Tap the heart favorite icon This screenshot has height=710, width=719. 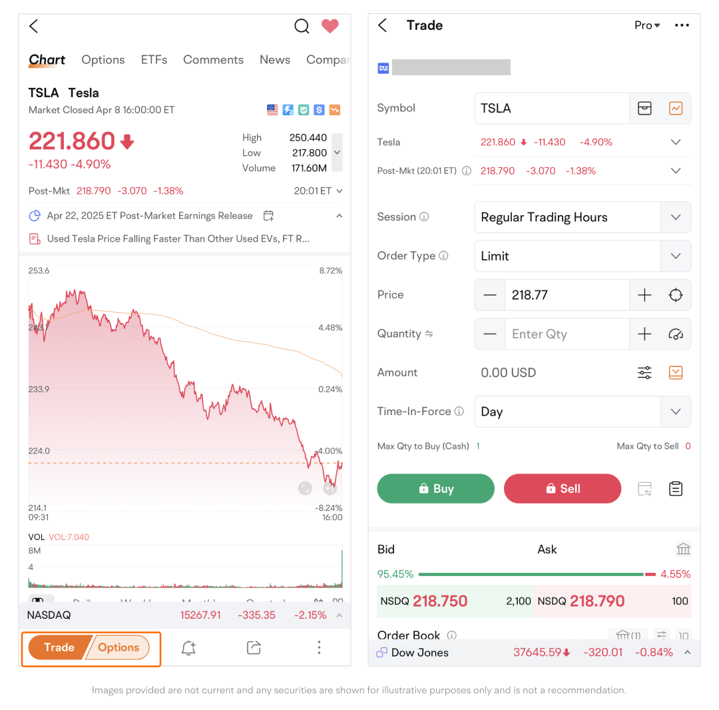click(x=330, y=26)
